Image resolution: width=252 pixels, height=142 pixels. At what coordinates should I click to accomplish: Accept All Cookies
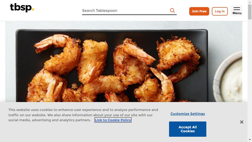[x=187, y=129]
